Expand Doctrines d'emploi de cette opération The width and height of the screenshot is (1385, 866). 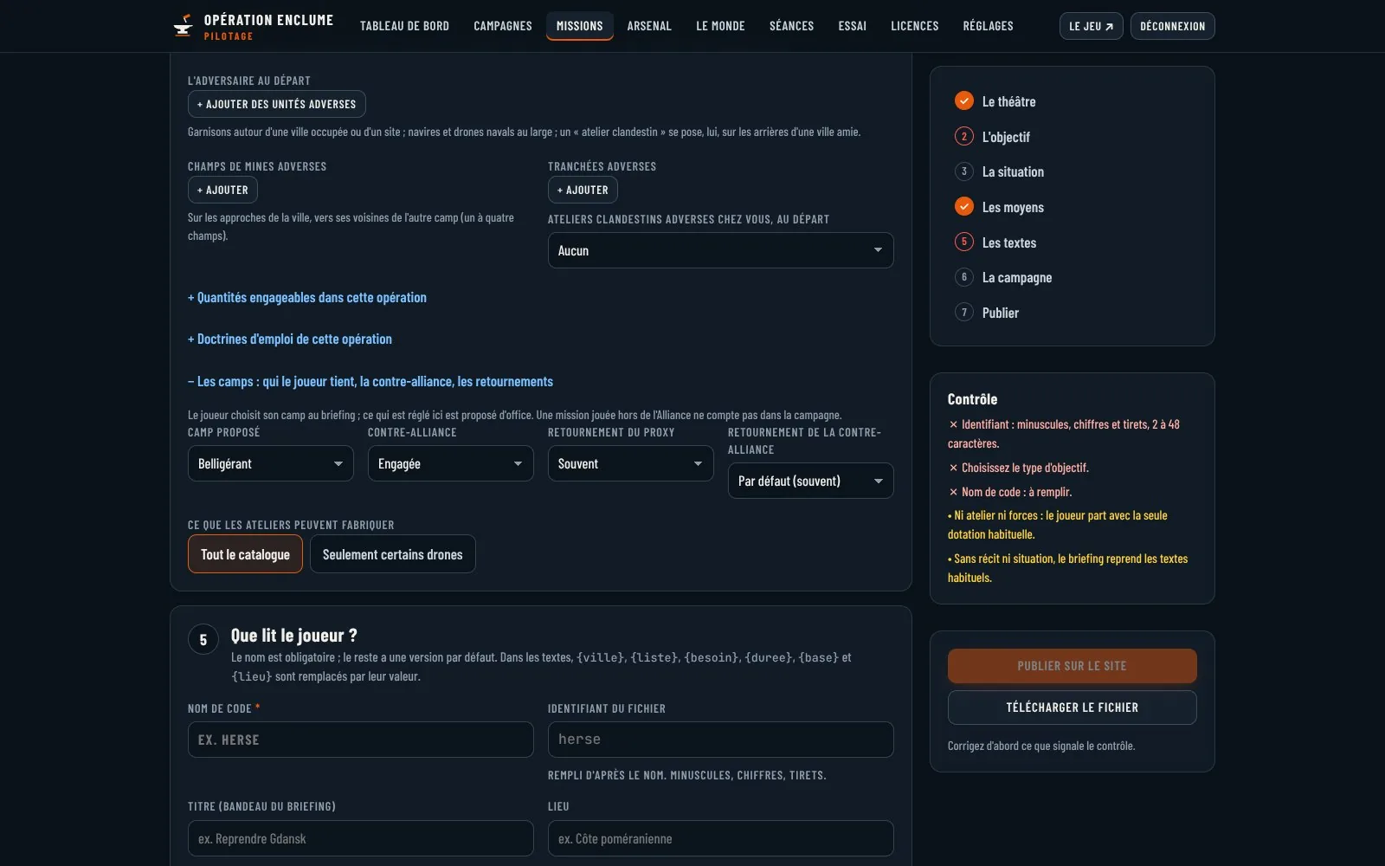290,339
